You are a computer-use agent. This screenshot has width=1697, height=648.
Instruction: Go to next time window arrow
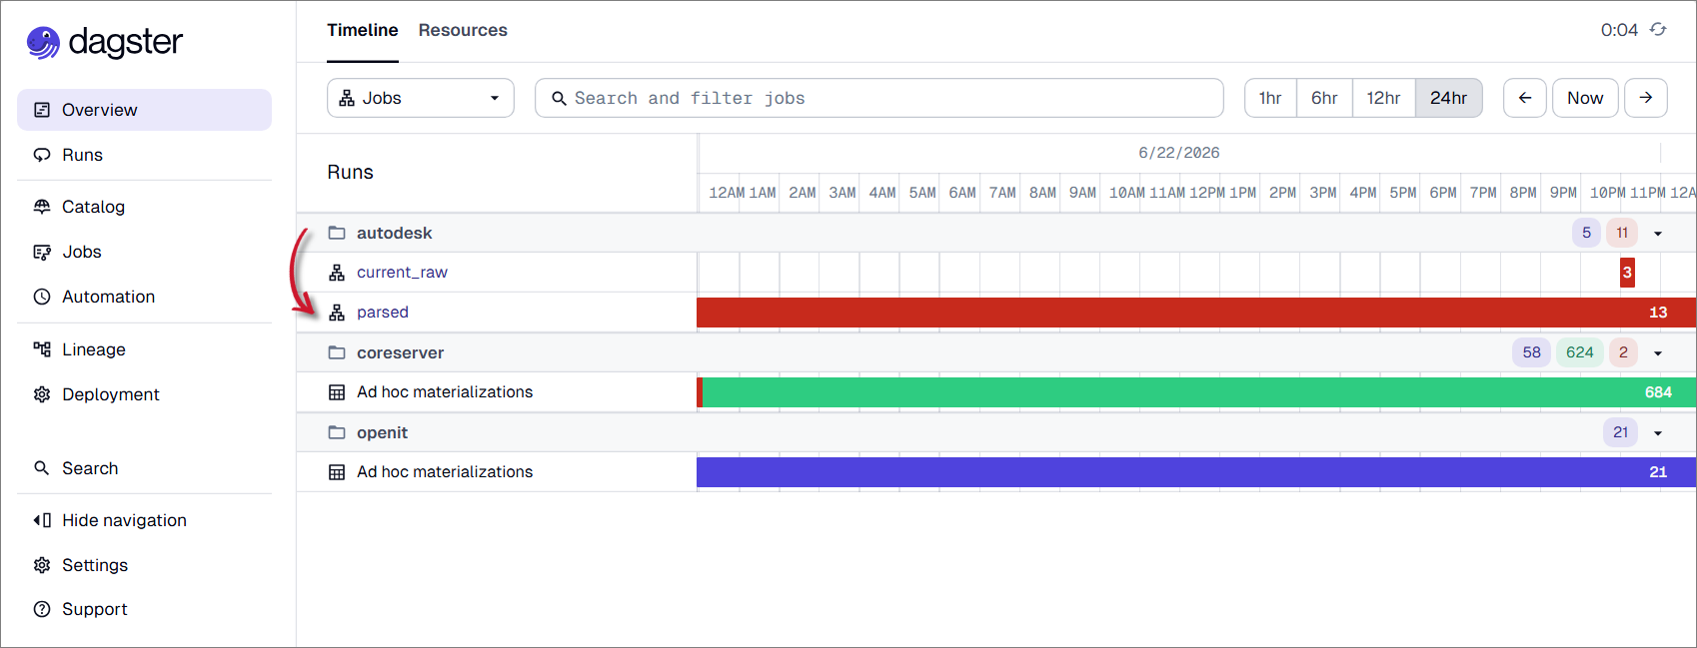pyautogui.click(x=1646, y=98)
